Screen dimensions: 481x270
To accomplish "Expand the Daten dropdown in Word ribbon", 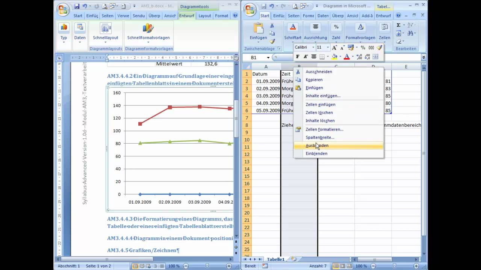I will (80, 42).
